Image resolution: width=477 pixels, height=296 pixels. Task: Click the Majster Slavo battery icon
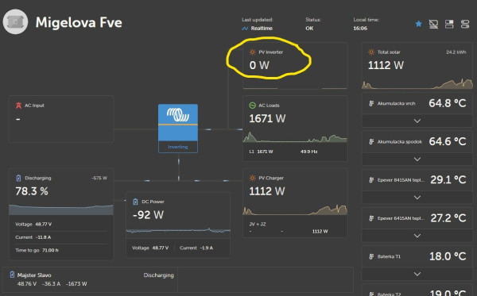coord(12,275)
